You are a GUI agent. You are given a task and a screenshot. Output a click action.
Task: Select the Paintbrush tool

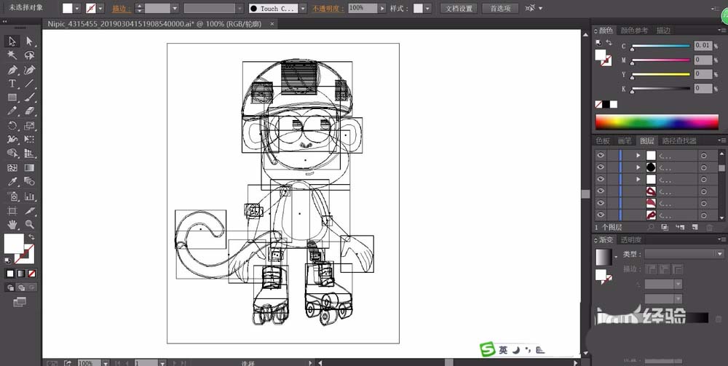click(30, 98)
